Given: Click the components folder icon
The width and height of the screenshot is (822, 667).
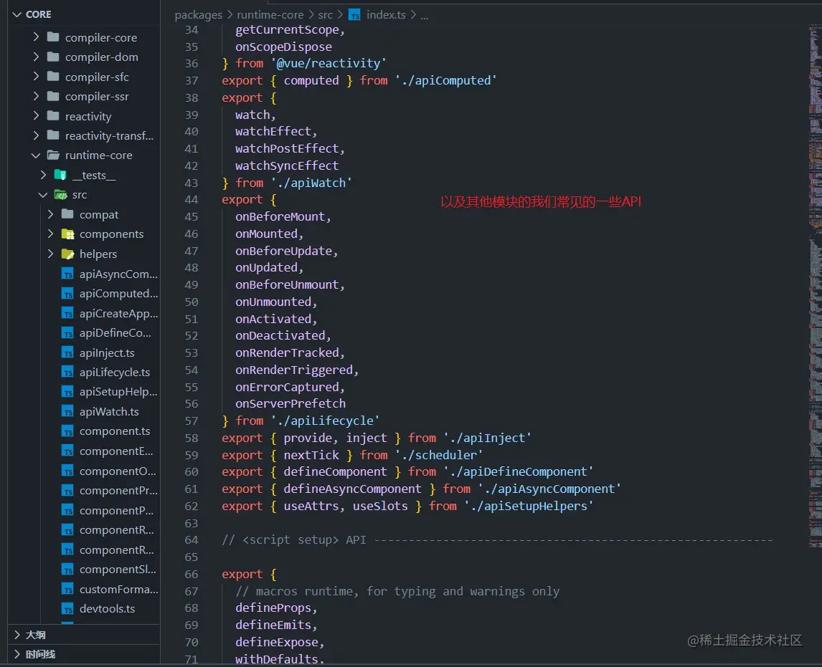Looking at the screenshot, I should 67,234.
